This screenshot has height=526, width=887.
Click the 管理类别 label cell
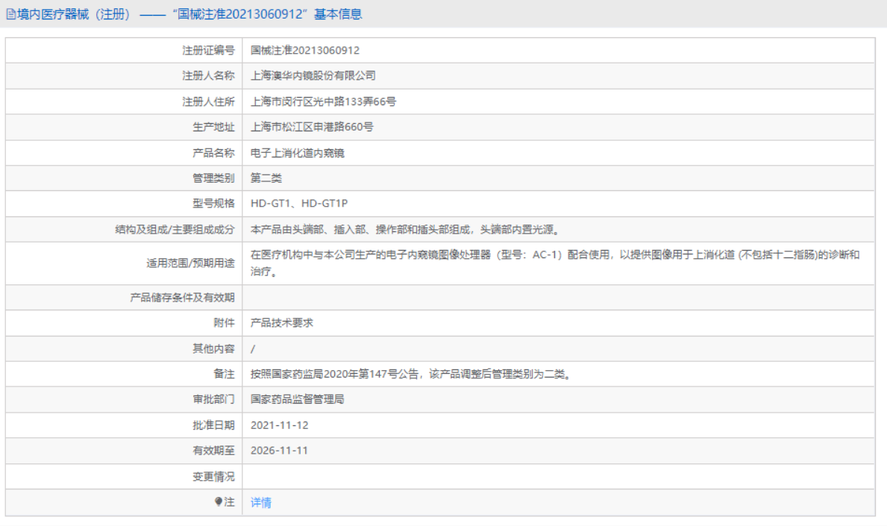(124, 178)
